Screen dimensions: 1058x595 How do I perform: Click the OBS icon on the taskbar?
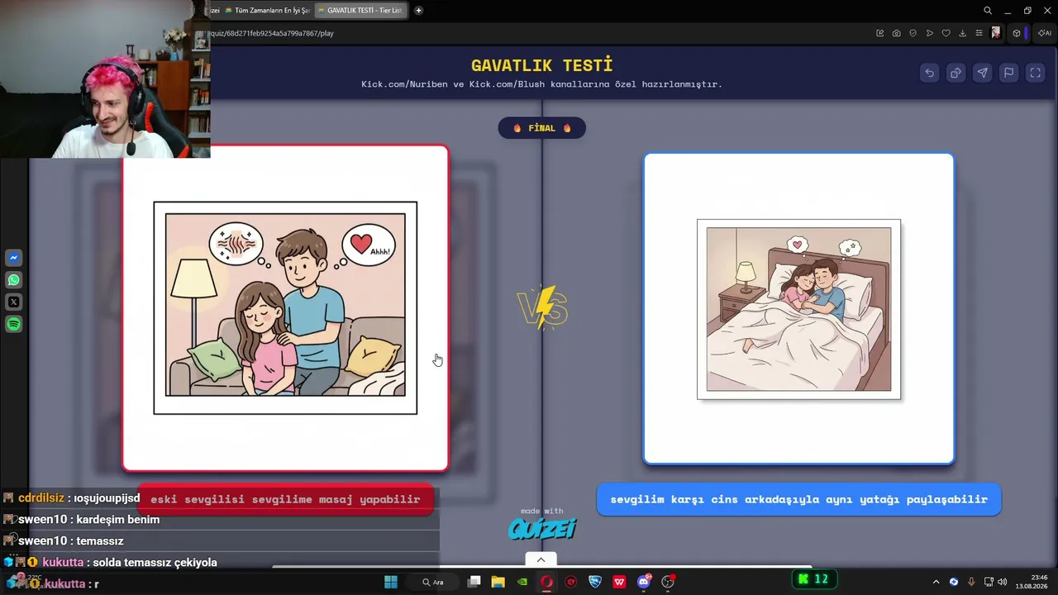click(668, 582)
